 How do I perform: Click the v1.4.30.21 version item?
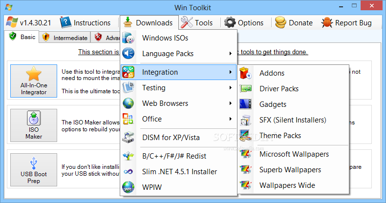28,22
